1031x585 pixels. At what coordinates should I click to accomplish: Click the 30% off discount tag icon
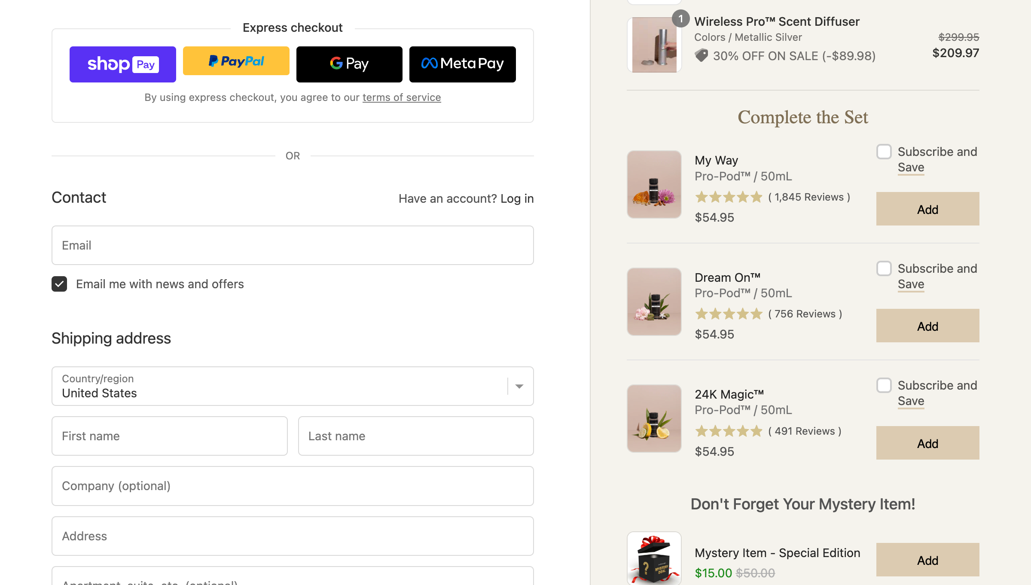click(x=701, y=55)
